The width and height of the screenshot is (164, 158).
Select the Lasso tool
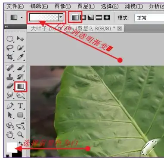point(10,48)
